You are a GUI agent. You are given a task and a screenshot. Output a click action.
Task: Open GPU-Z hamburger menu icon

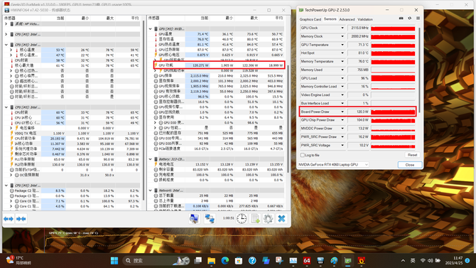tap(418, 18)
